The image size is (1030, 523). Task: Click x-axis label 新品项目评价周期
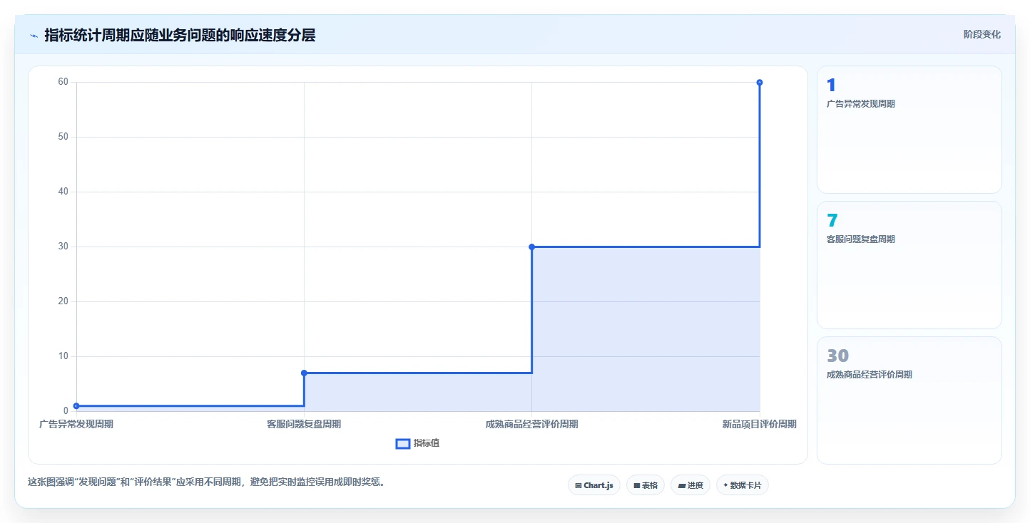click(x=759, y=424)
